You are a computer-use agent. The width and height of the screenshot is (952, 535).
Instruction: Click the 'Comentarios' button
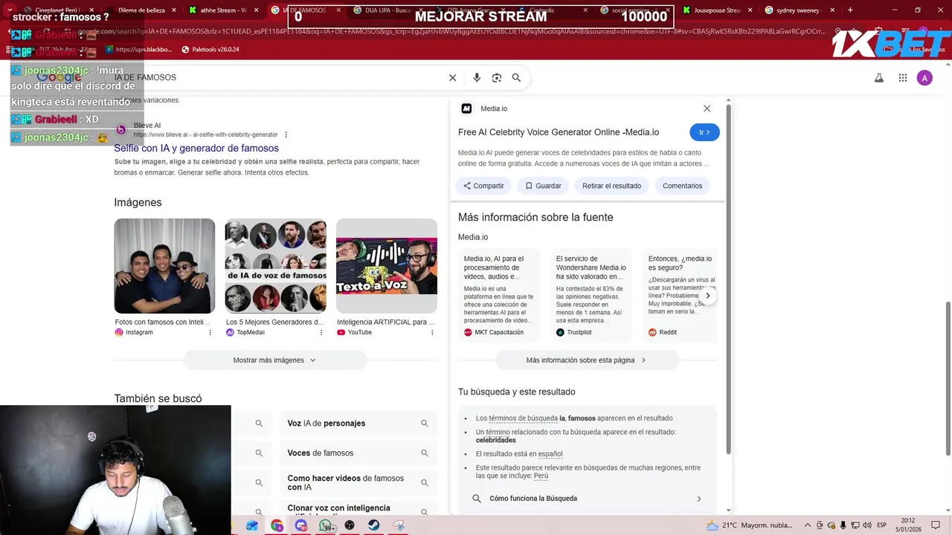click(682, 186)
